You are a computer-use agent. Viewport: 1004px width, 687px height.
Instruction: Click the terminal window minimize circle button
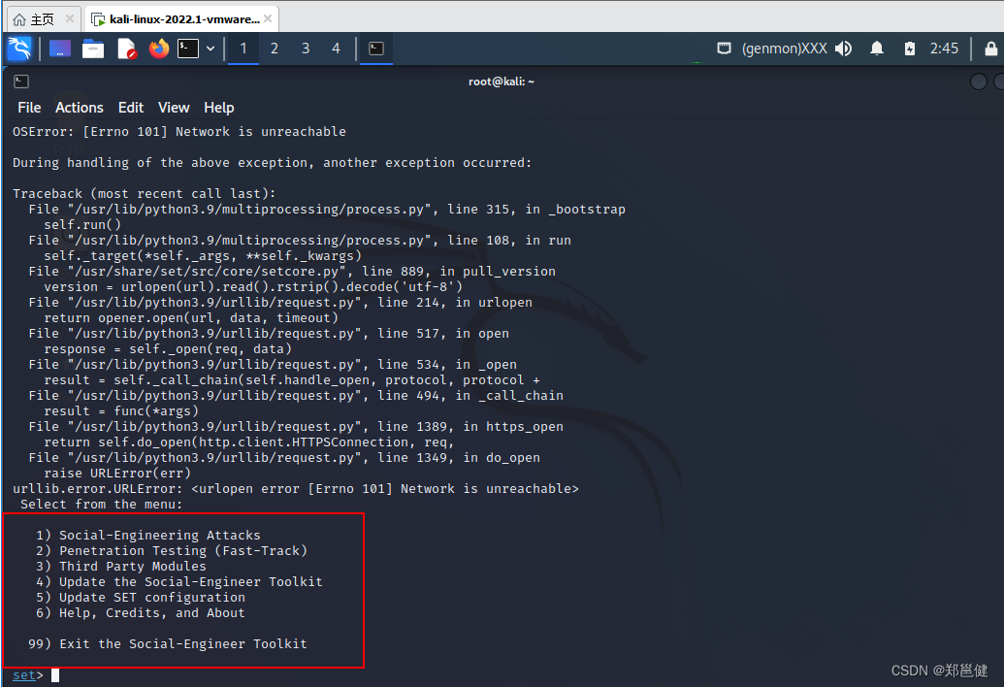click(979, 82)
